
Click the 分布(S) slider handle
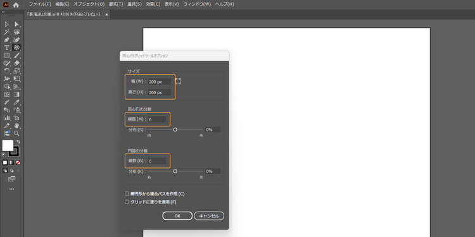pyautogui.click(x=175, y=130)
